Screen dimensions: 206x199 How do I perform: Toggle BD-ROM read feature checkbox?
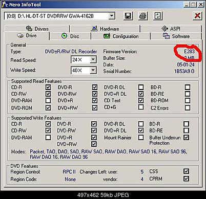(188, 100)
